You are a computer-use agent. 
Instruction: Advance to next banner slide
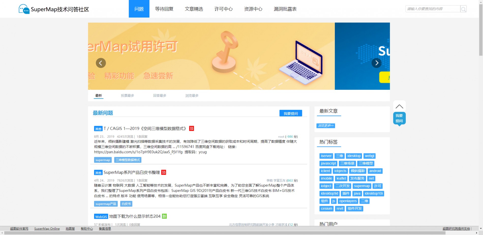tap(376, 63)
